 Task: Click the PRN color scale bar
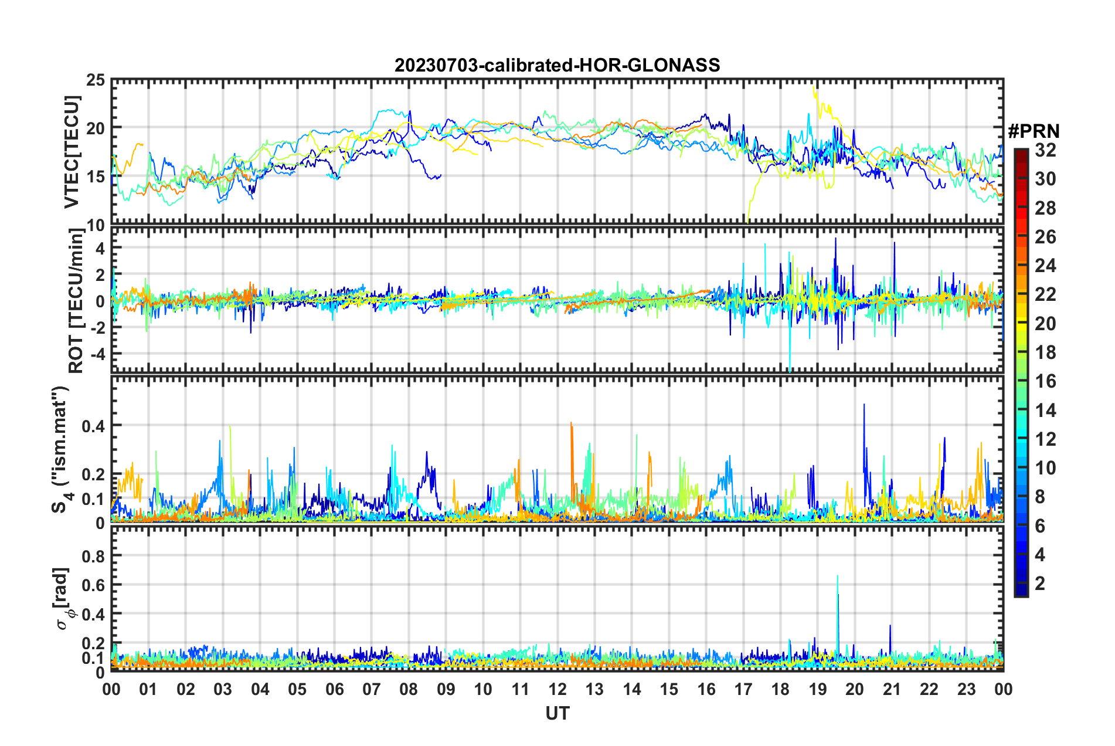pos(1021,373)
